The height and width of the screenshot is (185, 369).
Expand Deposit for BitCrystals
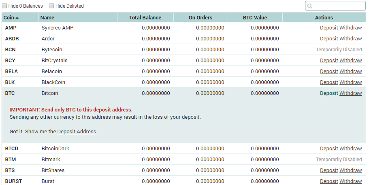(328, 61)
